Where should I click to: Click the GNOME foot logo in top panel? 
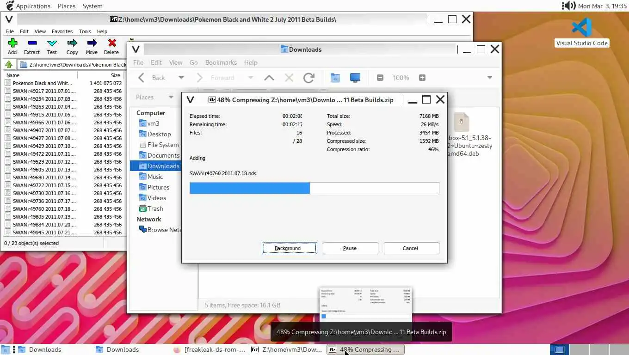(9, 6)
